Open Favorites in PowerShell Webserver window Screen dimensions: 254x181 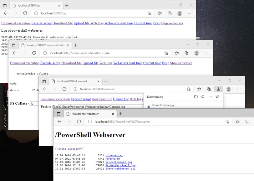(x=238, y=122)
